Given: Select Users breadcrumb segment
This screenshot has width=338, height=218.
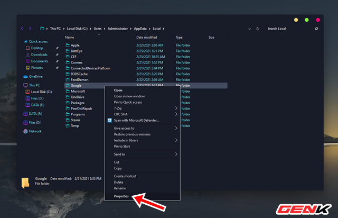Looking at the screenshot, I should tap(98, 29).
